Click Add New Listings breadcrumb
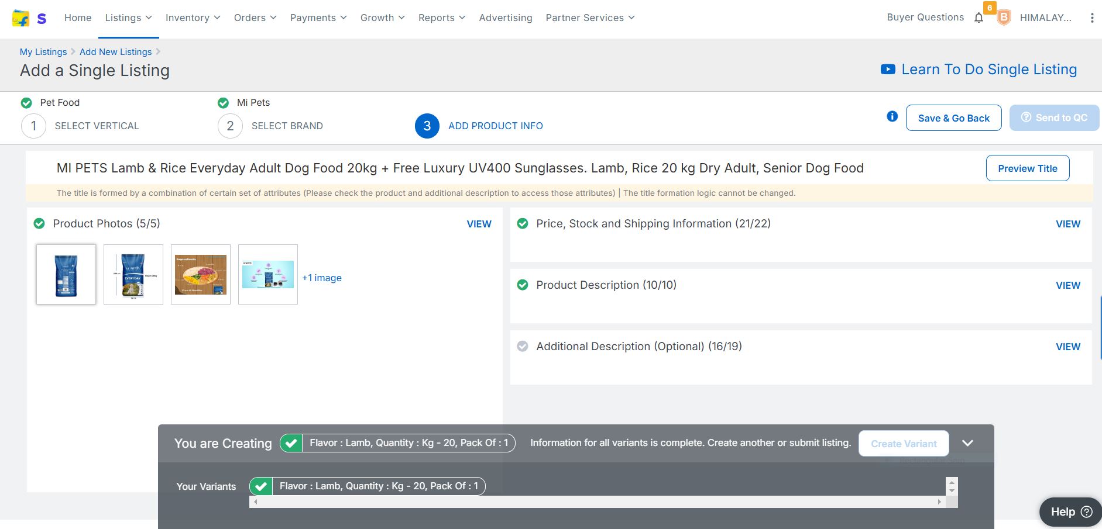This screenshot has width=1102, height=529. (116, 52)
